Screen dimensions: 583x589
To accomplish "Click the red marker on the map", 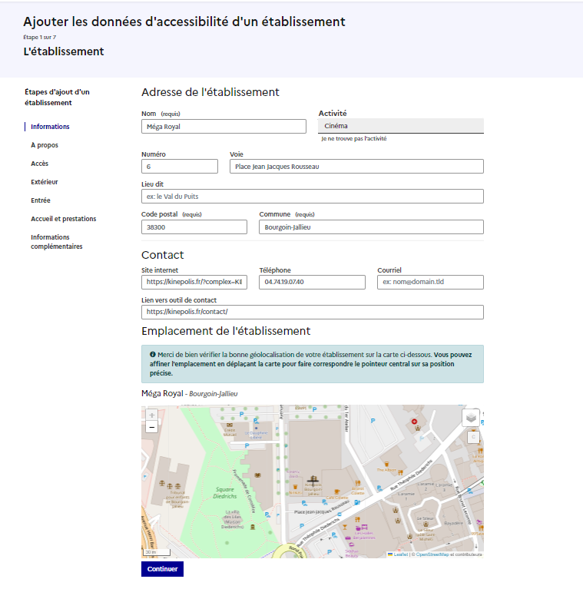I will [416, 422].
